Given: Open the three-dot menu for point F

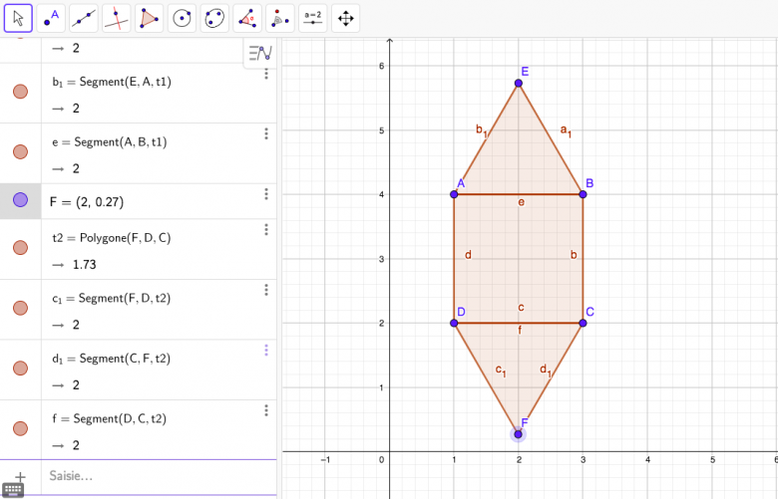Looking at the screenshot, I should pos(266,194).
